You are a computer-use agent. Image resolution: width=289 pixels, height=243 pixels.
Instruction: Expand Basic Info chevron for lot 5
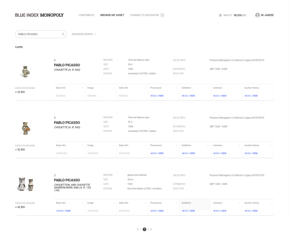pos(82,145)
